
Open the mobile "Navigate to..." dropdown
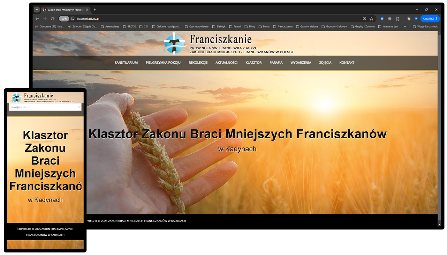click(45, 107)
